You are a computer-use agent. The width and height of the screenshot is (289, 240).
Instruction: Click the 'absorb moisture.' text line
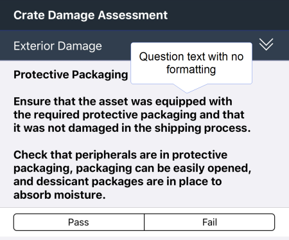click(x=60, y=195)
